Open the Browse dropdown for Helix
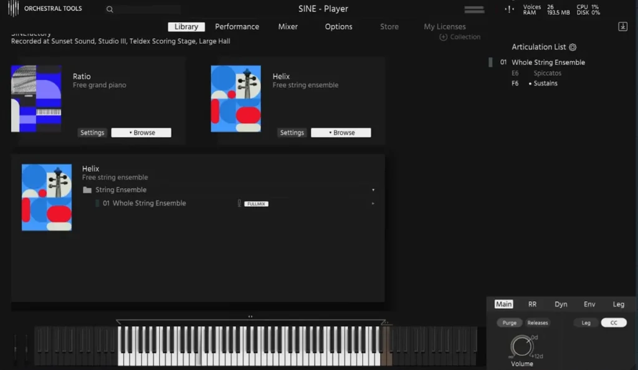The image size is (638, 370). click(x=341, y=133)
